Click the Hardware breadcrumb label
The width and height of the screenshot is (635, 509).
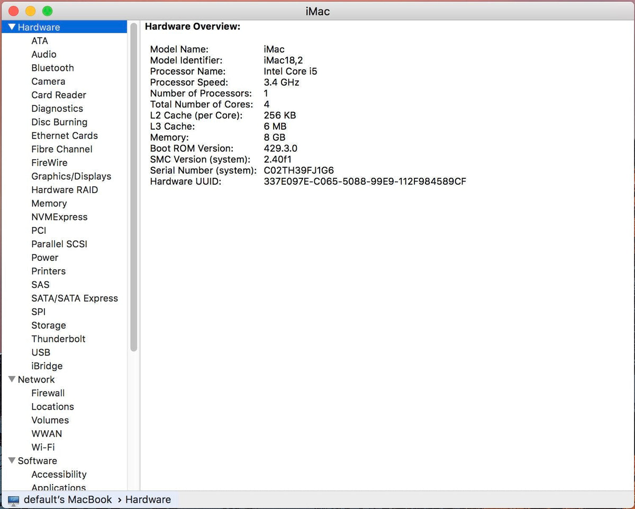pos(148,499)
